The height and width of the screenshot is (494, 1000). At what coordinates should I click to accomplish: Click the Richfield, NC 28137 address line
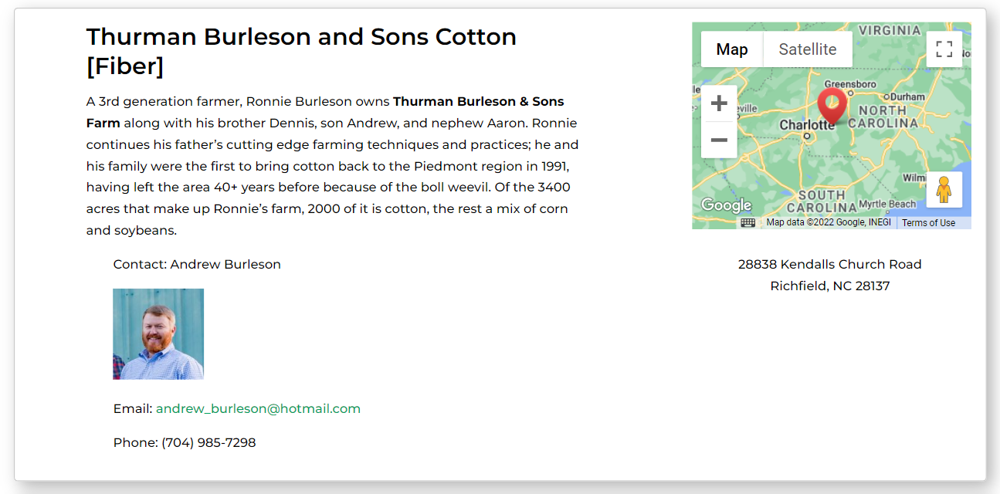[x=830, y=286]
